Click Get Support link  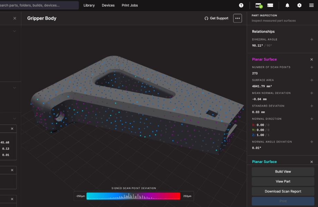[216, 18]
